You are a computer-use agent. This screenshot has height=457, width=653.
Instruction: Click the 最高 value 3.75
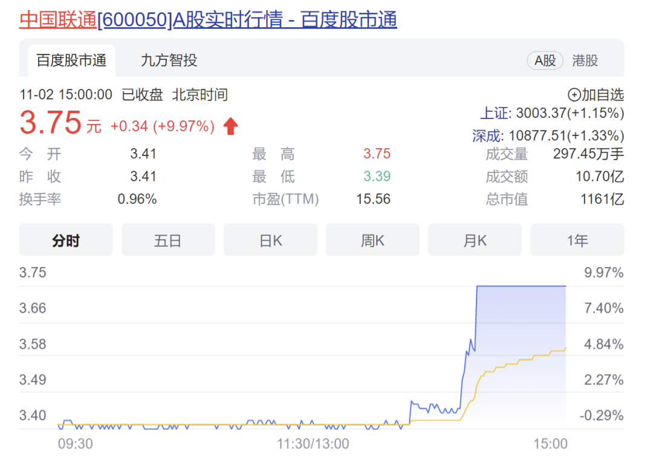377,154
